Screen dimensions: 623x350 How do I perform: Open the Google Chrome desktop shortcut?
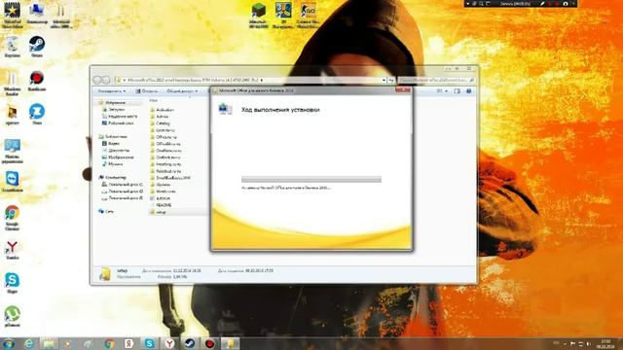pyautogui.click(x=13, y=218)
